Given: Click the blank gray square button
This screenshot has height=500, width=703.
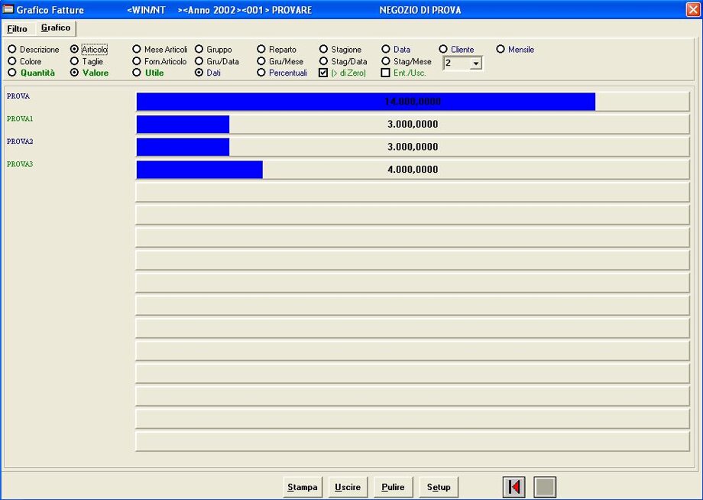Looking at the screenshot, I should [x=545, y=487].
